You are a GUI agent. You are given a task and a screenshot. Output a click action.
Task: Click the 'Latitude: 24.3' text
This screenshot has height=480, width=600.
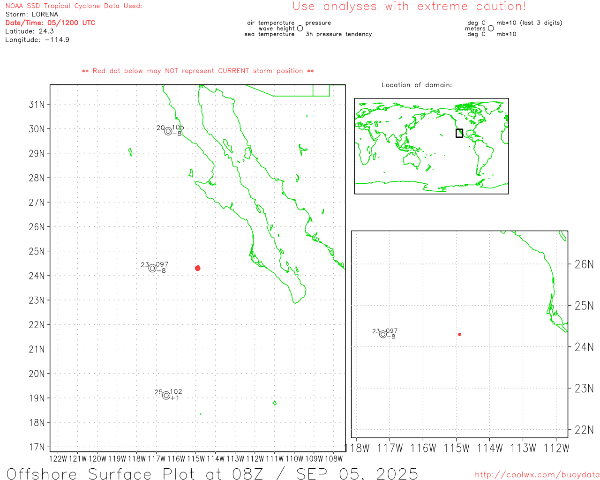click(x=30, y=31)
